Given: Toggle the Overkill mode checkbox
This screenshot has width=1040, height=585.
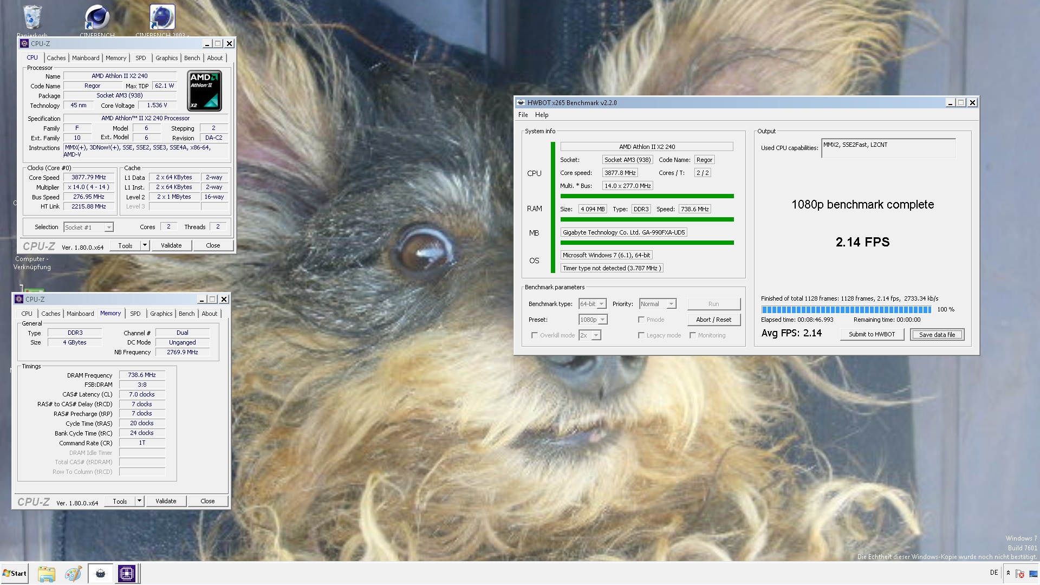Looking at the screenshot, I should point(535,335).
